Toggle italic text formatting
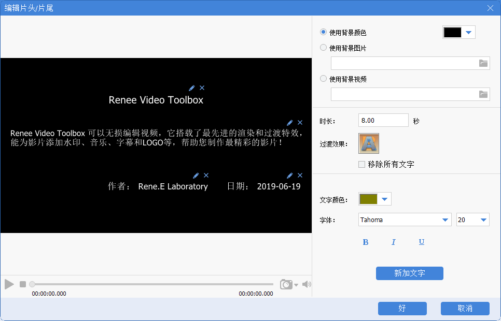 click(393, 242)
